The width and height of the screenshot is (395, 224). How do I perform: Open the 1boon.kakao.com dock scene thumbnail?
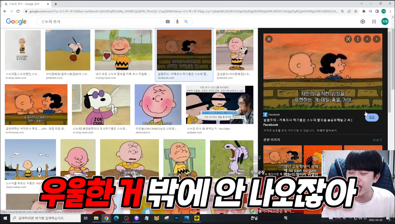point(30,159)
